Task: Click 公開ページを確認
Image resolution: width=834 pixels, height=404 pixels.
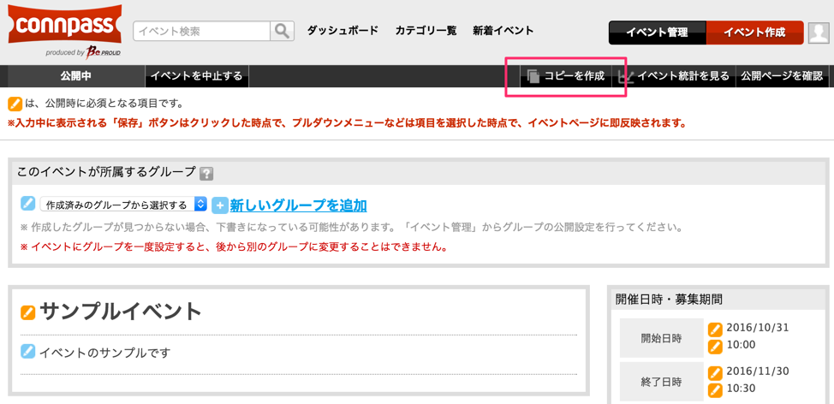Action: click(782, 76)
